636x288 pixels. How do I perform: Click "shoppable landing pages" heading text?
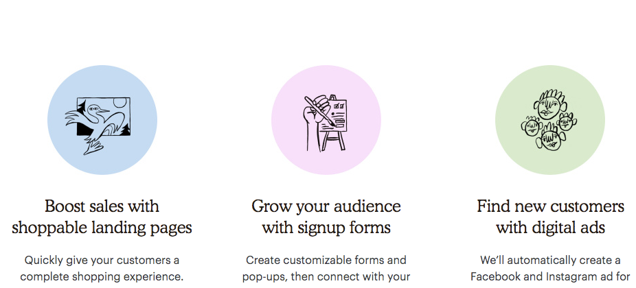pyautogui.click(x=102, y=228)
